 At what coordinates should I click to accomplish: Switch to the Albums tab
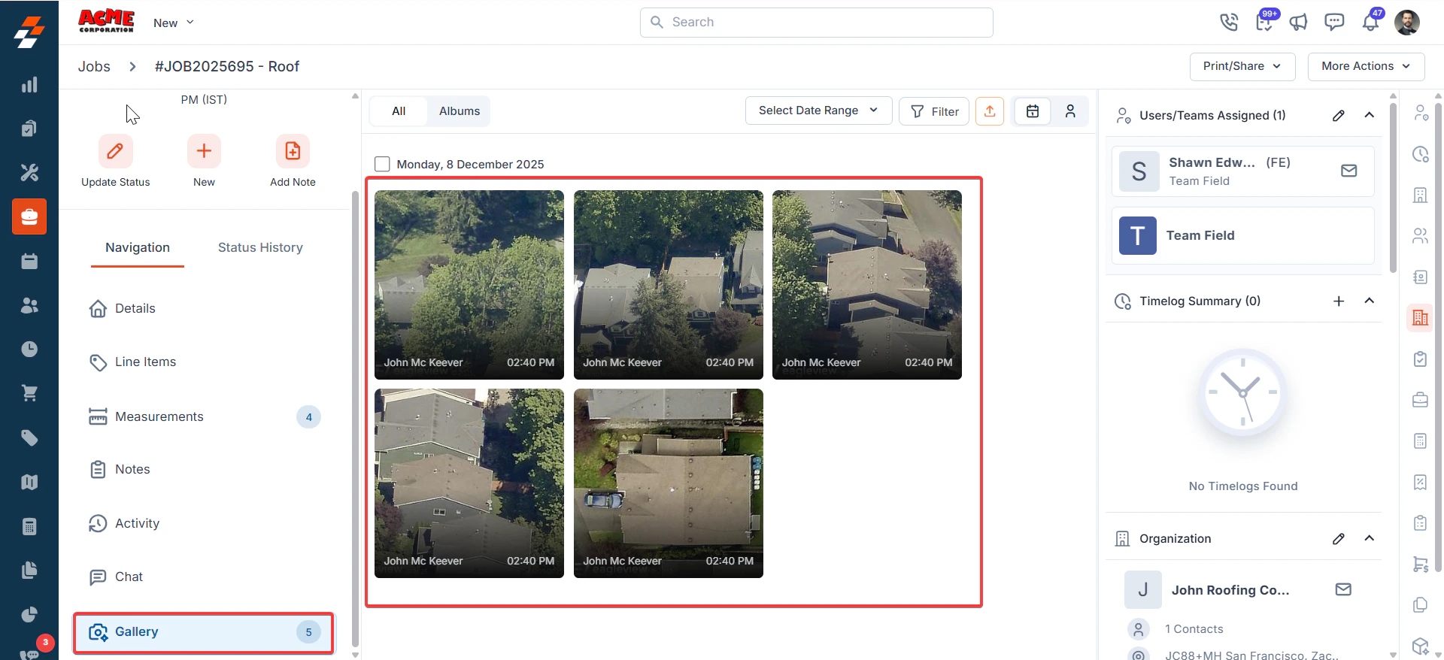click(460, 111)
